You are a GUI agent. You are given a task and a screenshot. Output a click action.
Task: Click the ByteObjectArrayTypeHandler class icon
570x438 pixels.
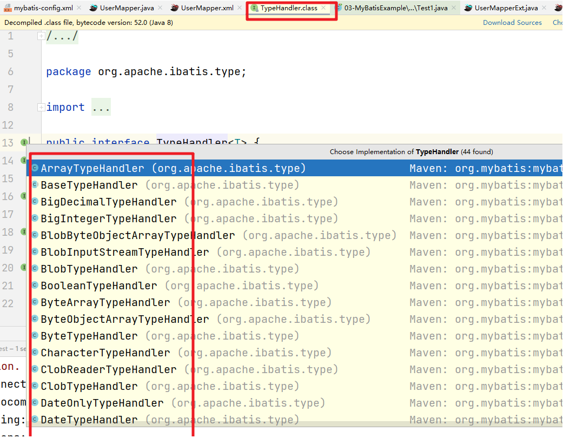pos(35,318)
